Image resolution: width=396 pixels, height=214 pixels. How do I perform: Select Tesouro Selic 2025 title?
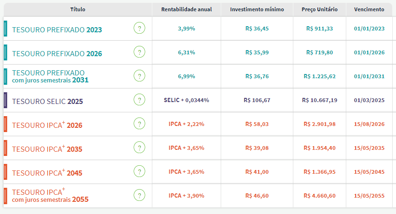point(47,101)
